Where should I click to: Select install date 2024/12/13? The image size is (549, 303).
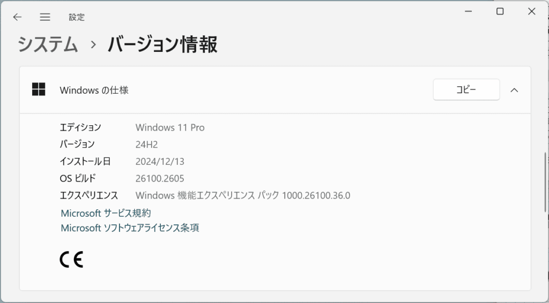(x=160, y=162)
